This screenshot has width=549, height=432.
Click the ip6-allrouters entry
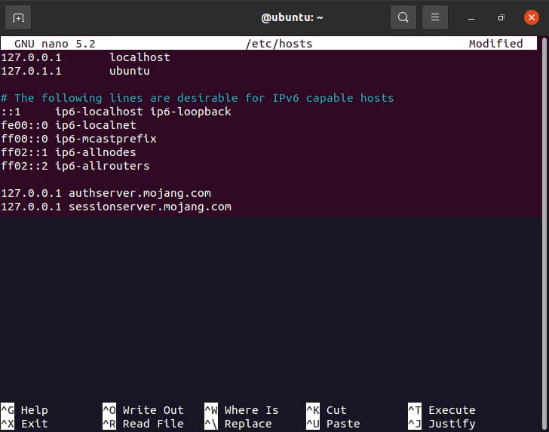(x=102, y=166)
